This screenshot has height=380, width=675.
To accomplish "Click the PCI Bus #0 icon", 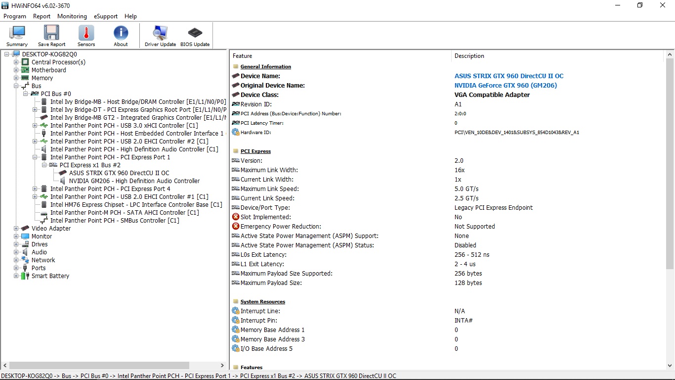I will point(35,94).
